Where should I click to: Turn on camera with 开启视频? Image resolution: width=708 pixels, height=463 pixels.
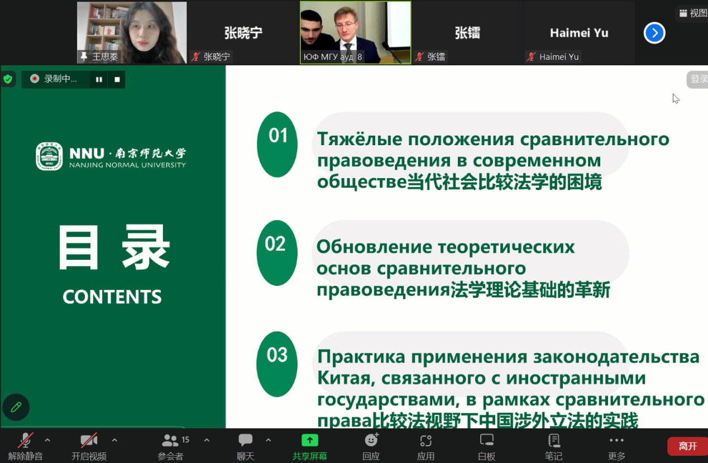point(89,441)
